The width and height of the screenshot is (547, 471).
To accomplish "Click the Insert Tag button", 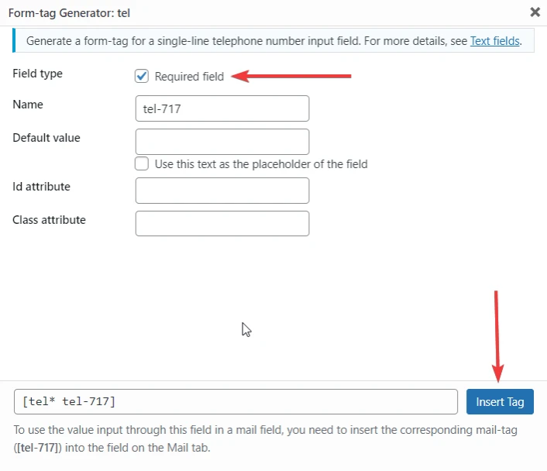I will 500,401.
